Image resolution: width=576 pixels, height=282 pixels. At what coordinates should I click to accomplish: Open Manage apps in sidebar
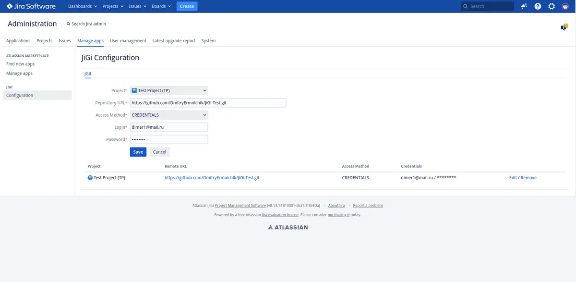tap(20, 74)
